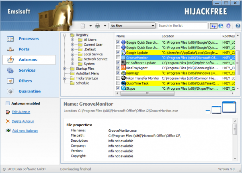Switch to the Services section

pos(27,70)
